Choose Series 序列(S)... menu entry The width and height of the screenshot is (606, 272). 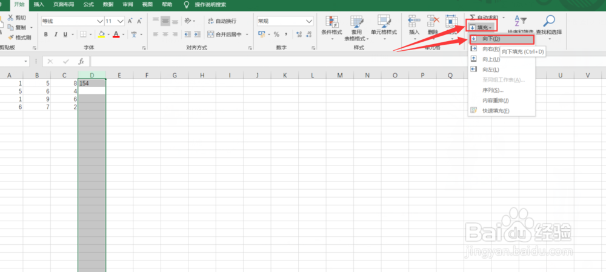click(502, 91)
